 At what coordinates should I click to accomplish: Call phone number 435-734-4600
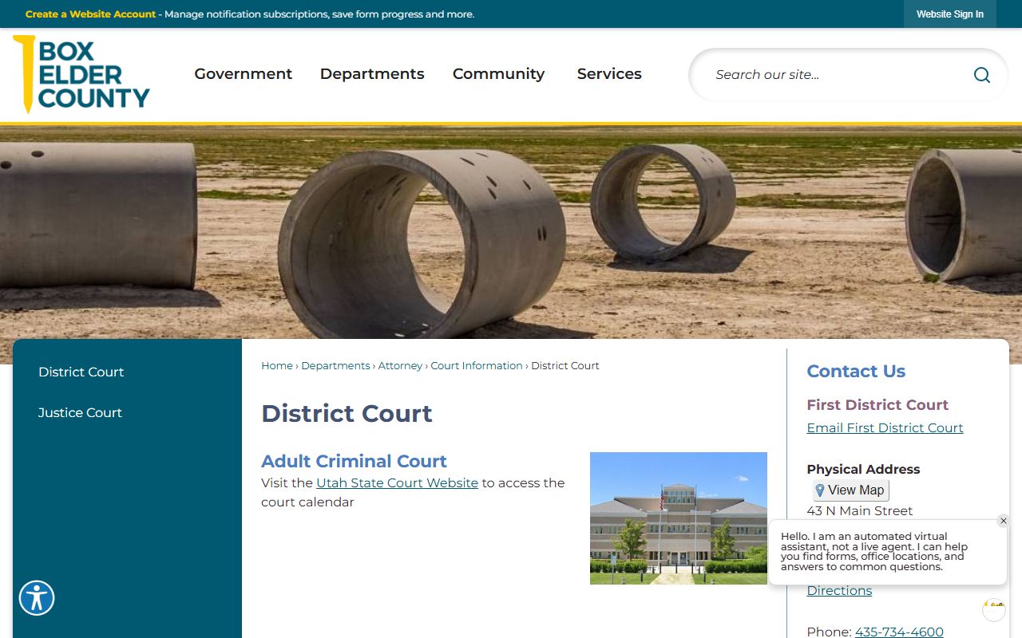tap(899, 632)
